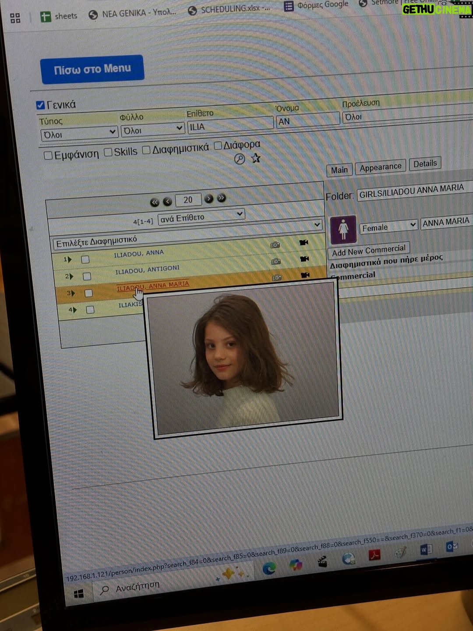Image resolution: width=473 pixels, height=631 pixels.
Task: Click the magnifier search icon beside the star
Action: pyautogui.click(x=240, y=159)
